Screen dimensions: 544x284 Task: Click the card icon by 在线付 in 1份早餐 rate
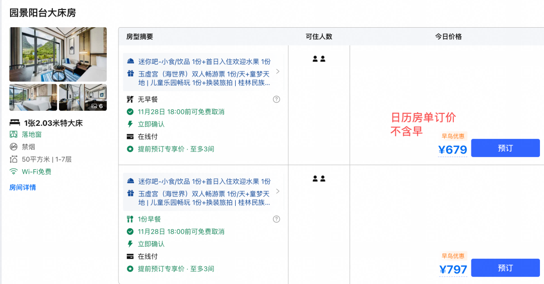130,256
